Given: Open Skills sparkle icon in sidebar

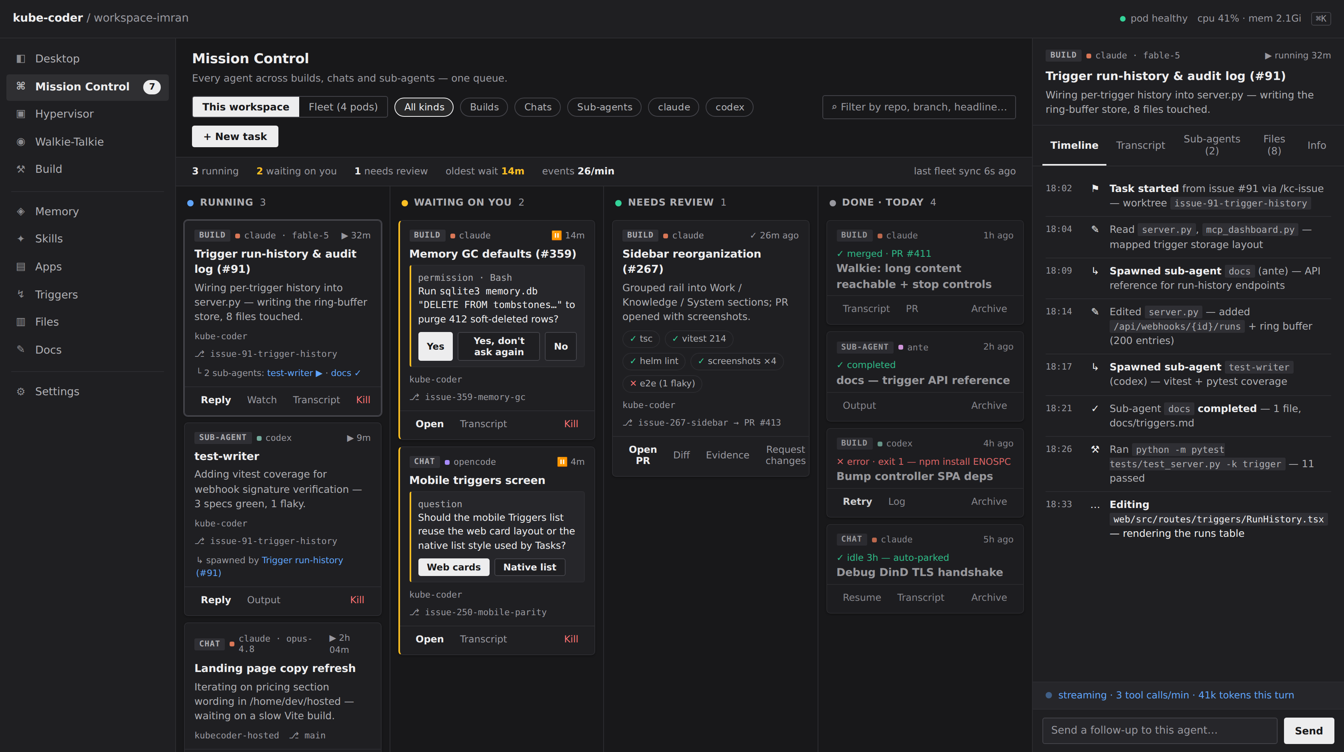Looking at the screenshot, I should tap(21, 238).
